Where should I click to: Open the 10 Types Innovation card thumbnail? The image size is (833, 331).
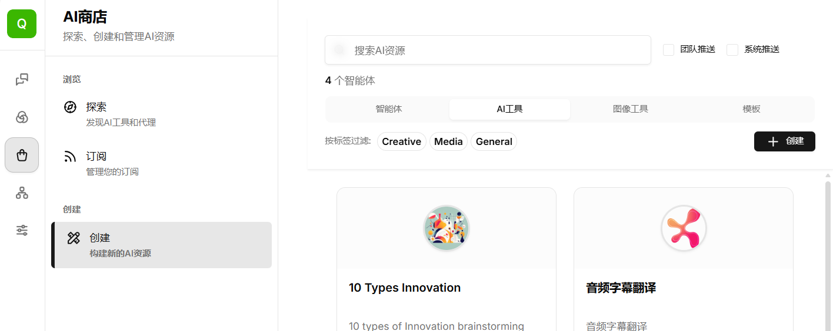click(x=446, y=228)
